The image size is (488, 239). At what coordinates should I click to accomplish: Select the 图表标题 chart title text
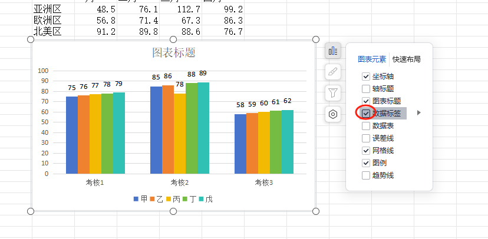(174, 52)
